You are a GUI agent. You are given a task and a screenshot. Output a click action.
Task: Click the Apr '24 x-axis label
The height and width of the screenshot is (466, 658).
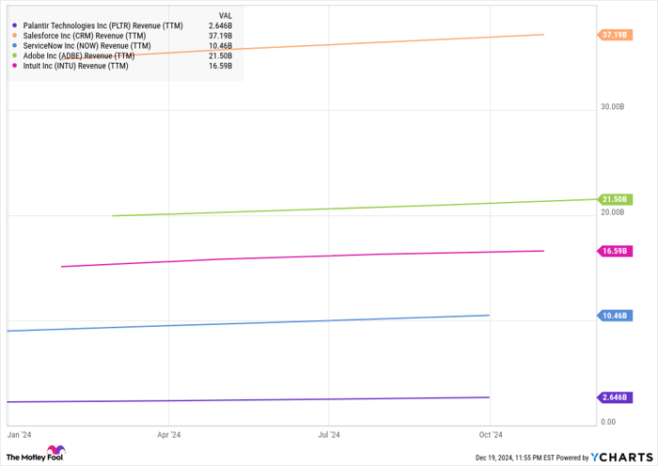(x=168, y=435)
